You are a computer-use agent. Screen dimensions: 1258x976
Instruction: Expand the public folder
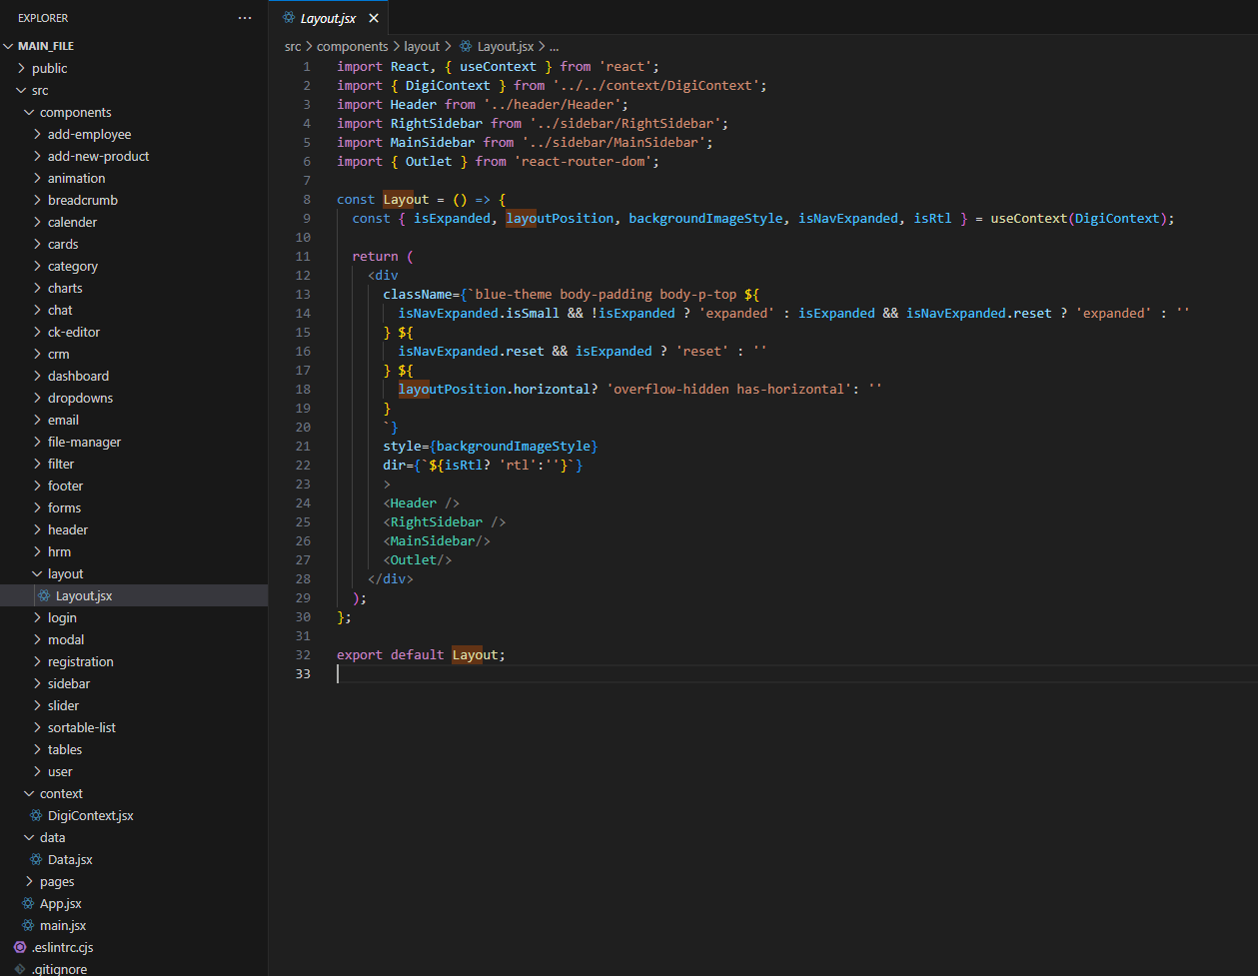pyautogui.click(x=22, y=69)
